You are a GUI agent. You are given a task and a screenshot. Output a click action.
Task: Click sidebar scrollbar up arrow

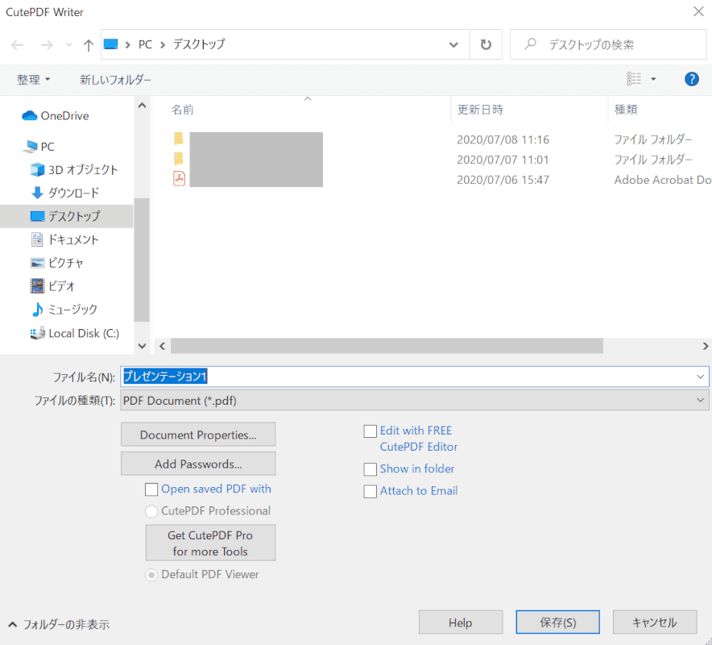click(x=142, y=106)
